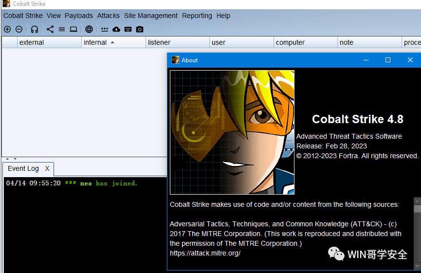Open screenshots camera icon
Image resolution: width=421 pixels, height=273 pixels.
[140, 29]
